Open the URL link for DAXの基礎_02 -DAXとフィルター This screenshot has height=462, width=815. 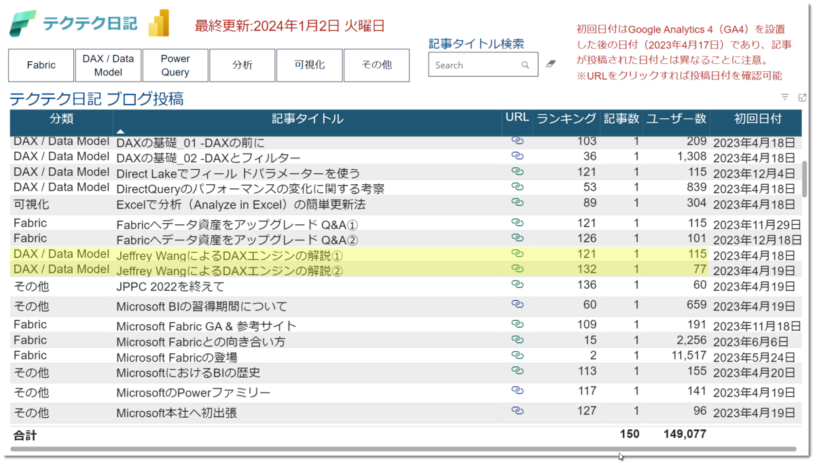tap(518, 156)
